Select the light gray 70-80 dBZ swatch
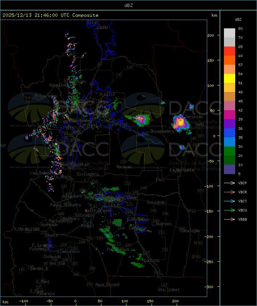The image size is (257, 306). coord(229,33)
